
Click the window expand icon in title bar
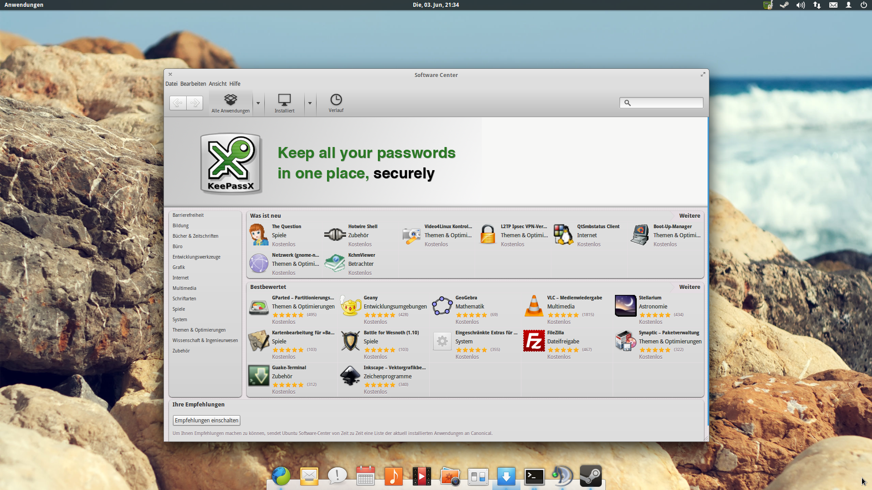pyautogui.click(x=703, y=74)
